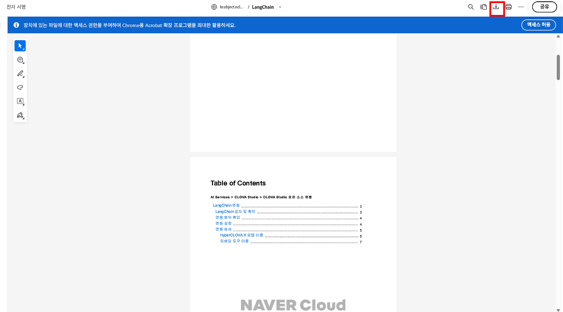Open the search magnifier in top toolbar

coord(471,7)
